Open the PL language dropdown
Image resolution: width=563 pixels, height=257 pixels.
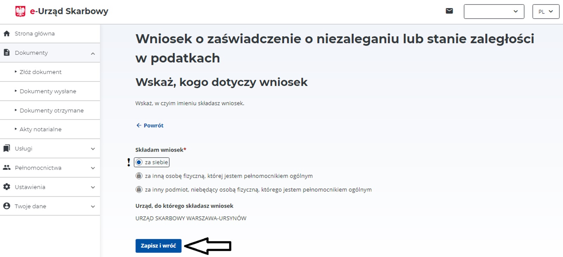[x=545, y=12]
